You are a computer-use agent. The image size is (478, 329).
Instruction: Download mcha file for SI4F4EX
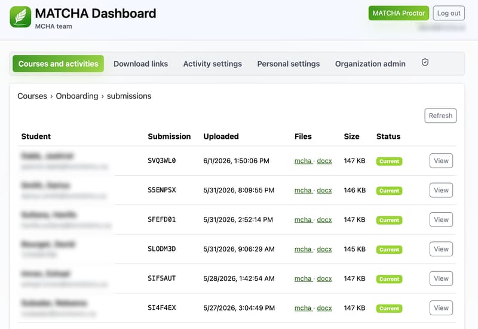tap(303, 308)
